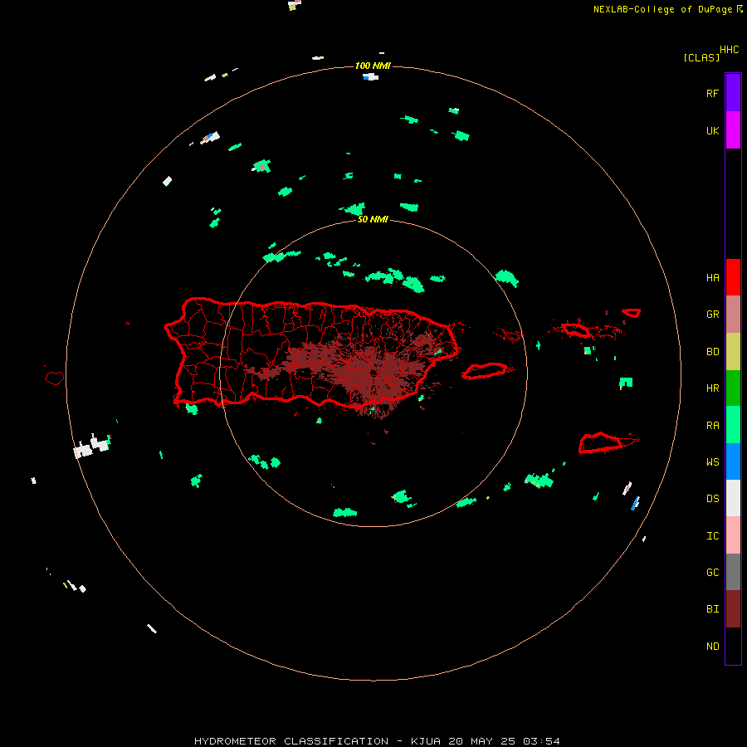Click the "RF" legend label
Screen dimensions: 747x747
coord(712,93)
